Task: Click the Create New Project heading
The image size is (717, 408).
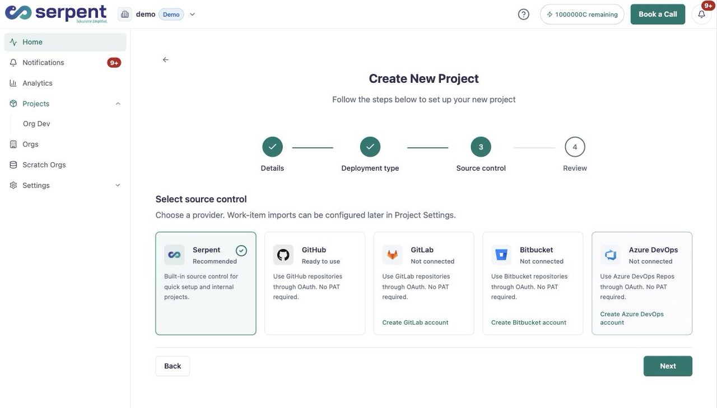Action: coord(423,78)
